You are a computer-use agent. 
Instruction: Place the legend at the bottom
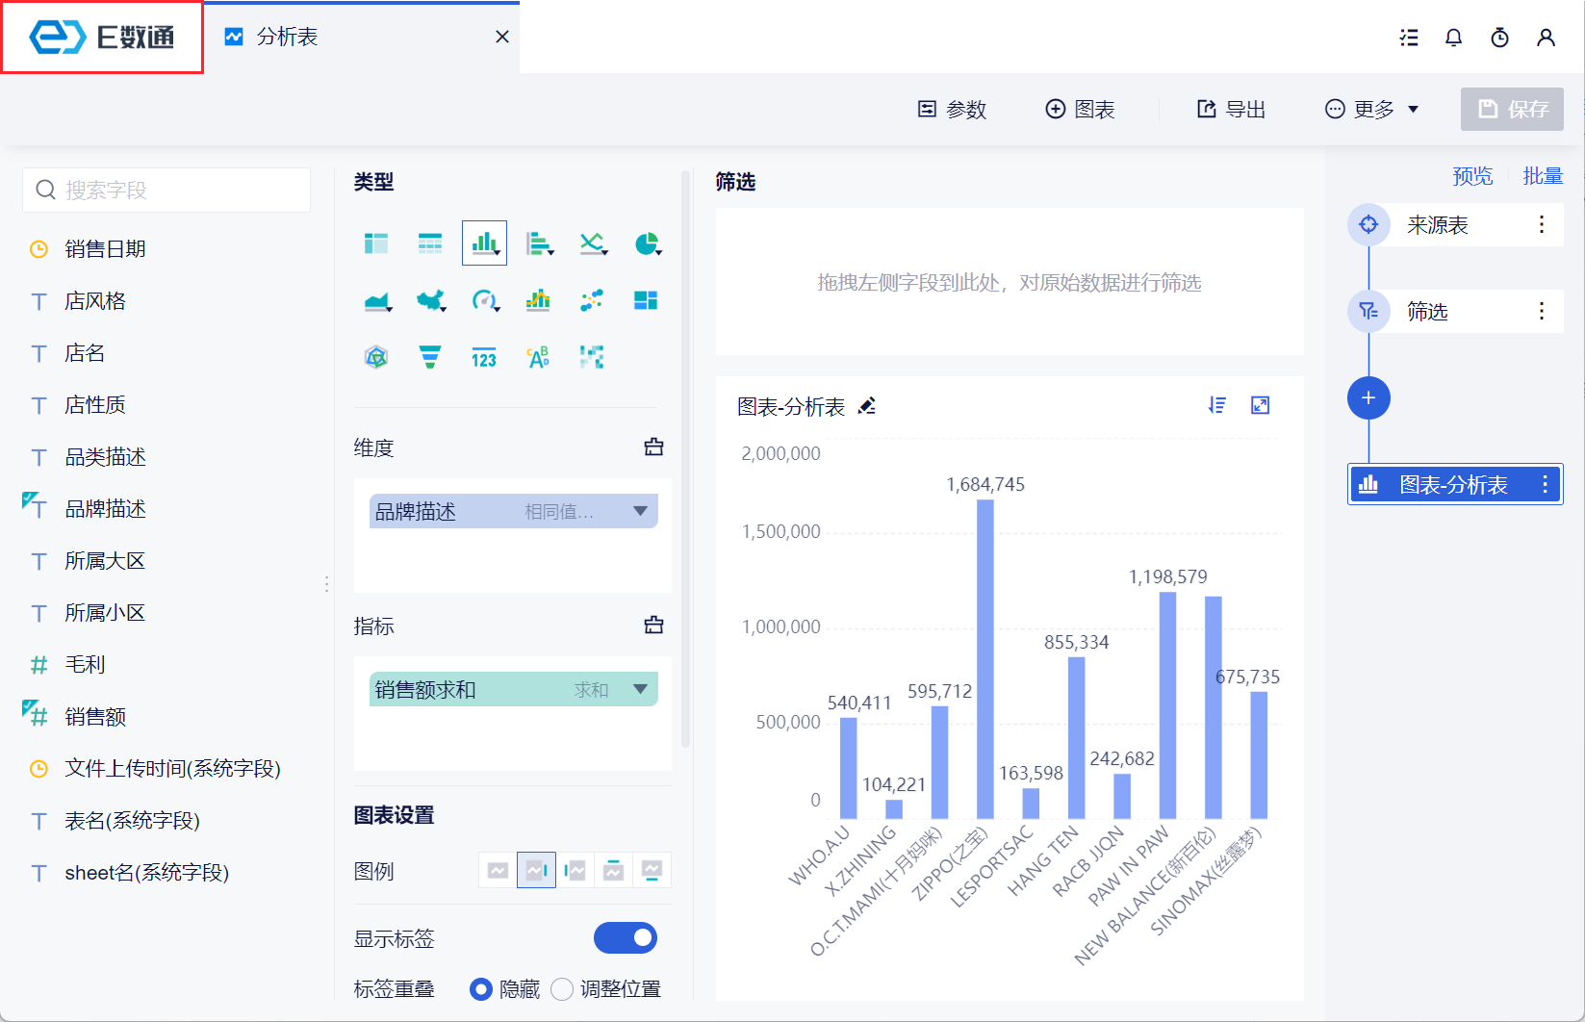[652, 871]
